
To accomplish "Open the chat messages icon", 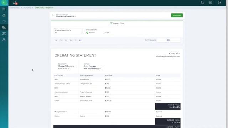I will [x=202, y=2].
